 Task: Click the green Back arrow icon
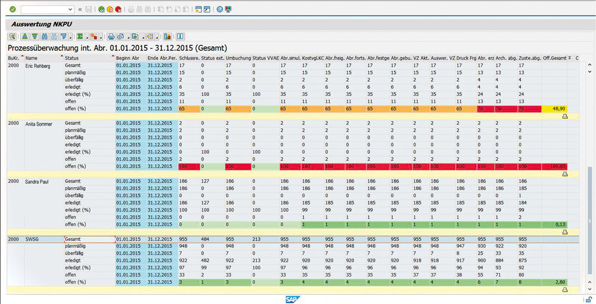[x=101, y=10]
